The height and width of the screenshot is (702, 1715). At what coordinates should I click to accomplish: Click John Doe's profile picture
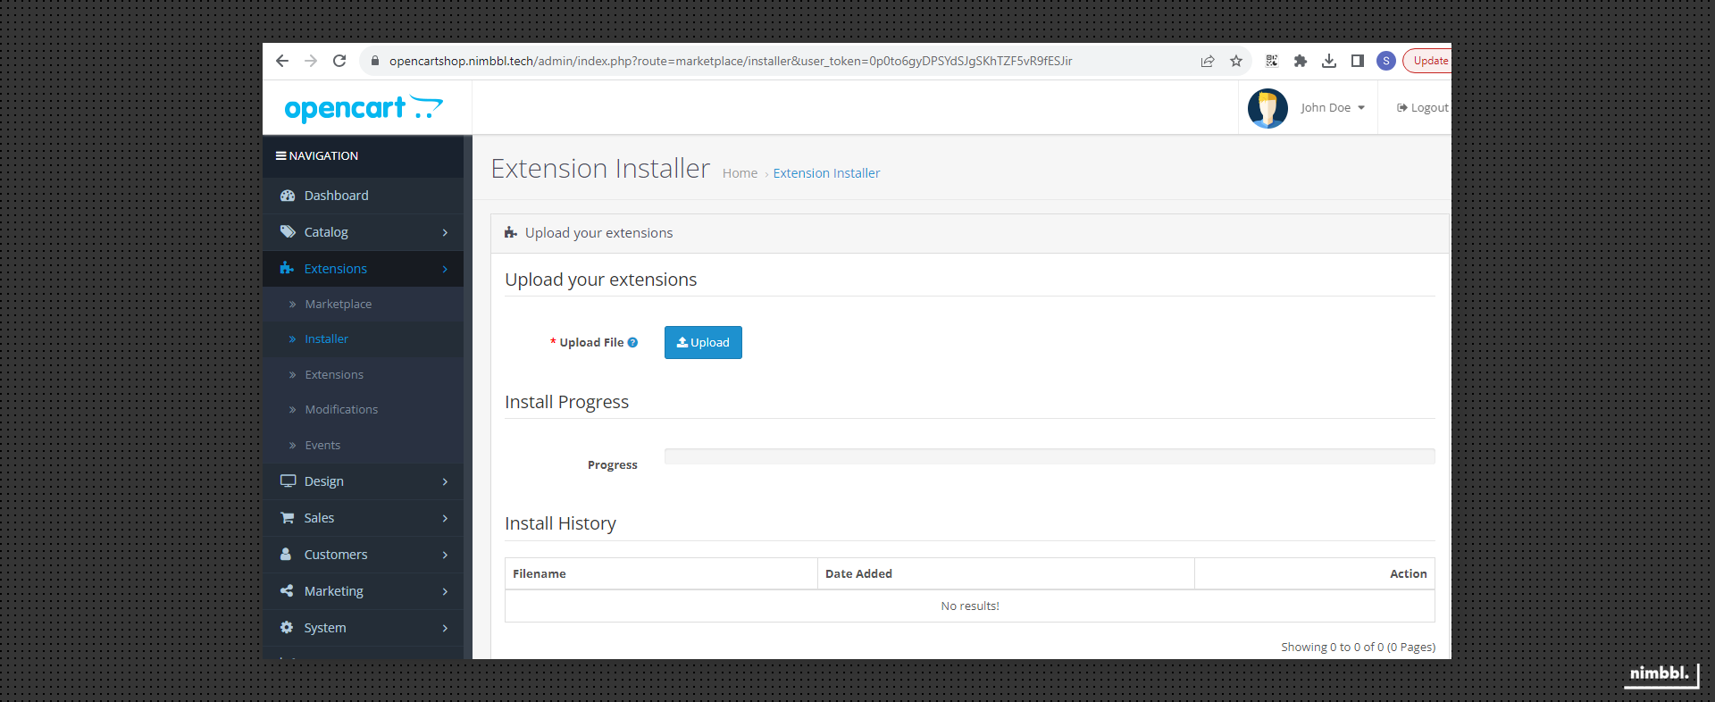click(x=1267, y=108)
